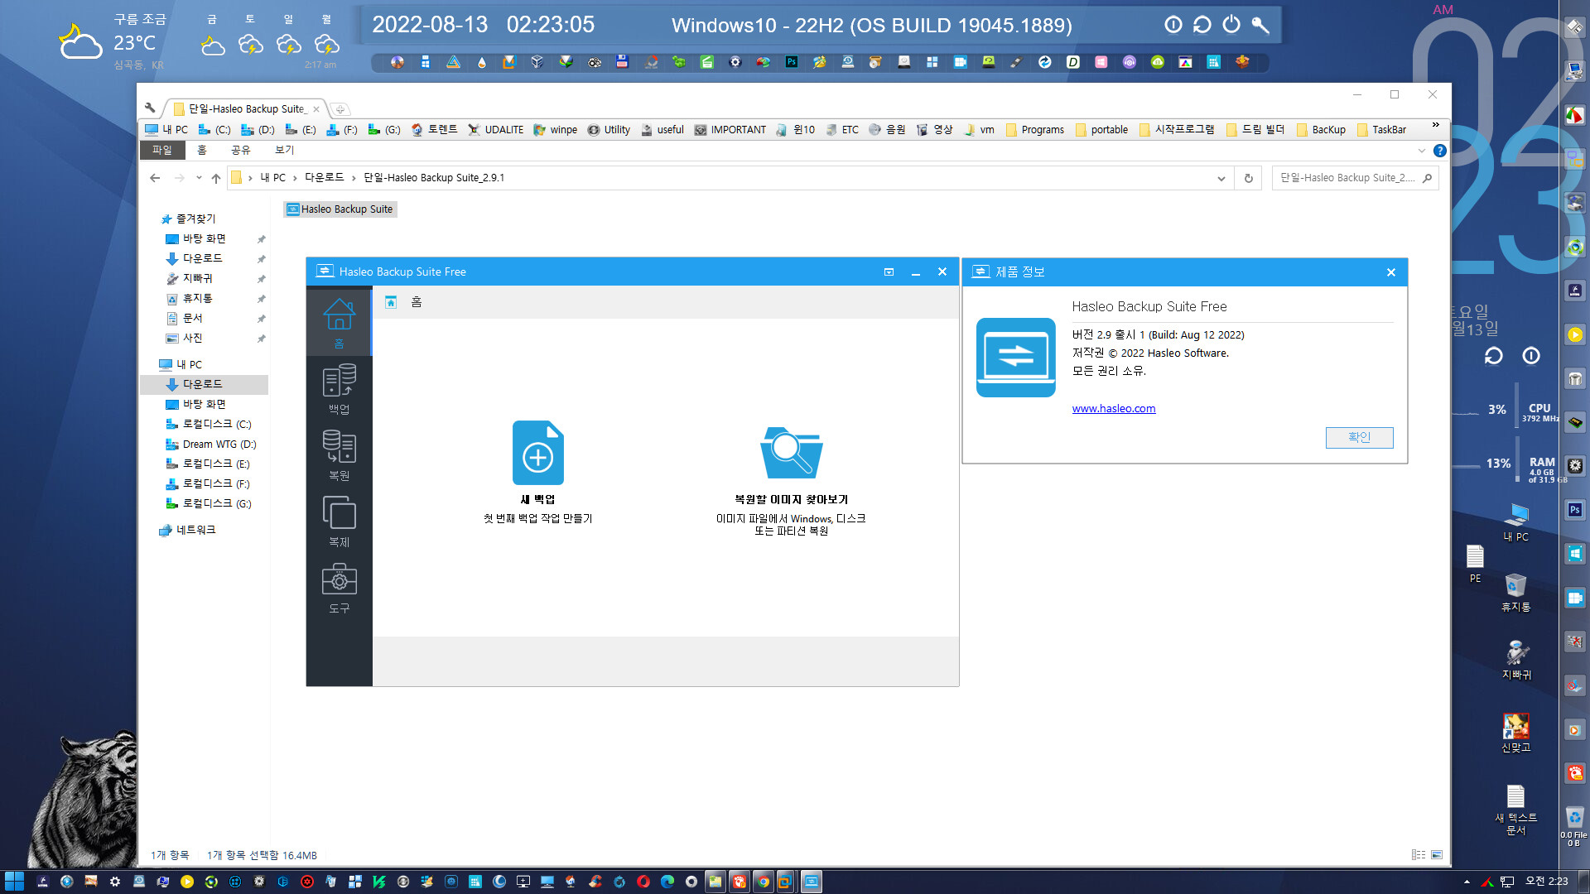Click the New Backup (새 백업) icon
Screen dimensions: 1590x894
(537, 453)
